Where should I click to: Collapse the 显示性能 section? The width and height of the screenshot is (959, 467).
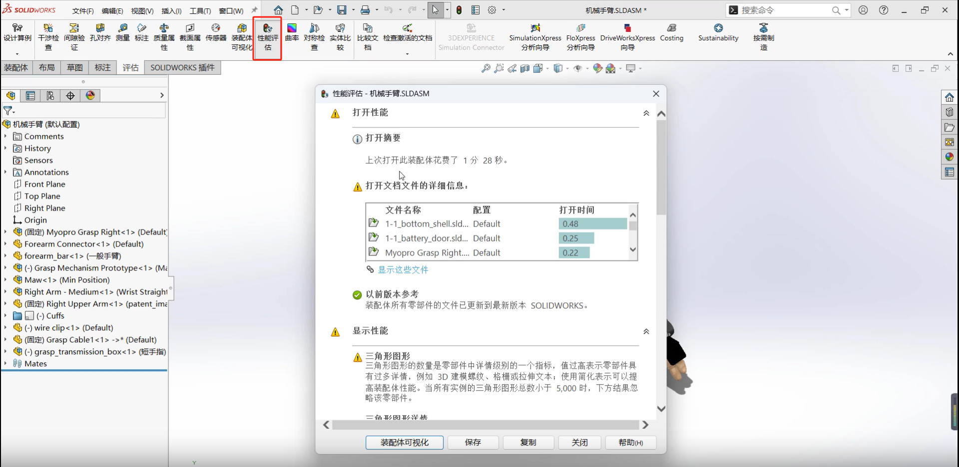coord(646,332)
